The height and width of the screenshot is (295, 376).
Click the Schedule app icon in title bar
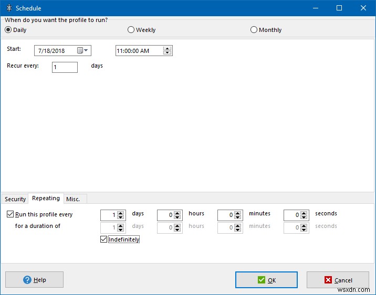point(9,8)
